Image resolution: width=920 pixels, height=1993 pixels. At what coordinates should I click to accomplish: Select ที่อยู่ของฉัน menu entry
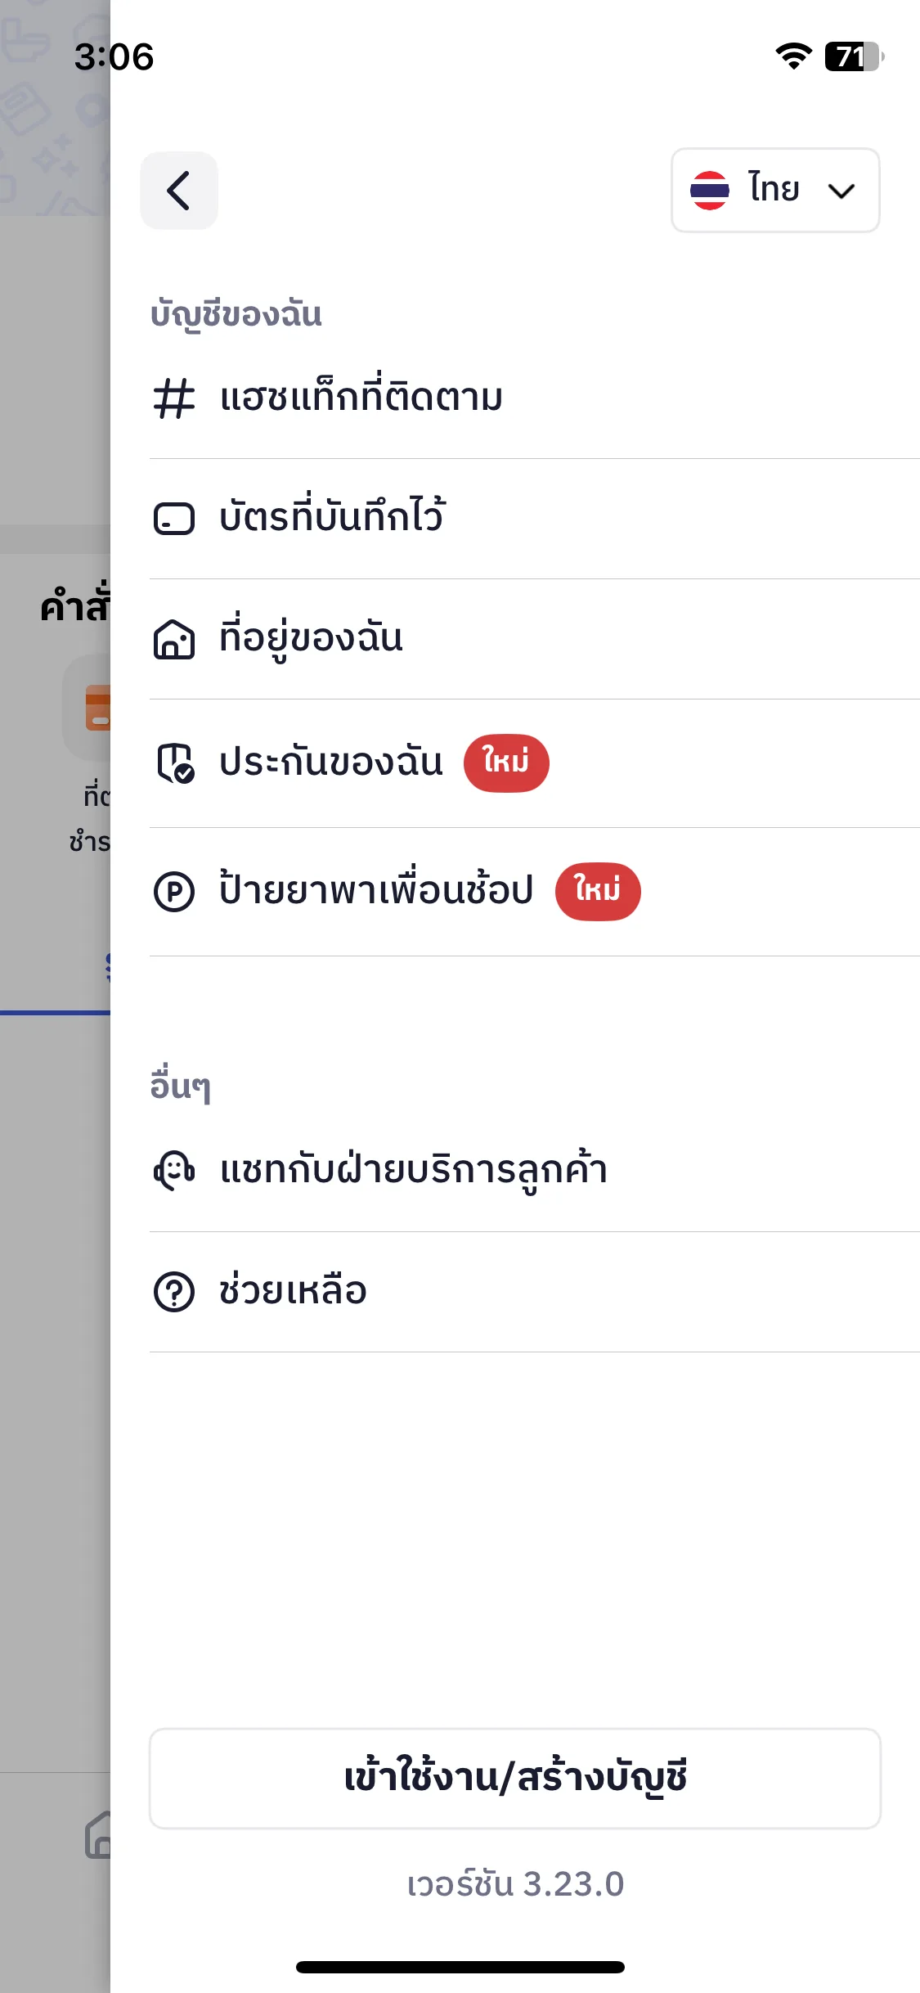coord(535,639)
